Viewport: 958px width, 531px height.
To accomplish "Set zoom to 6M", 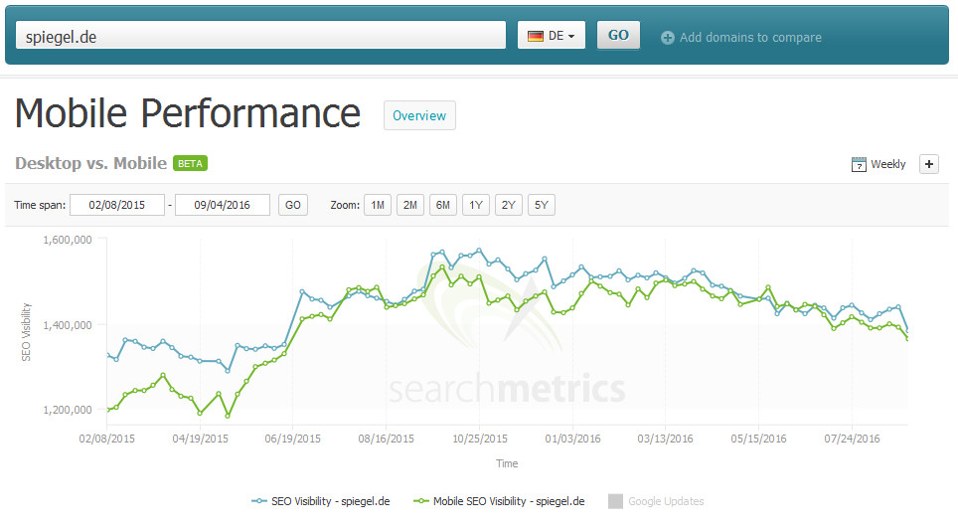I will click(x=443, y=205).
